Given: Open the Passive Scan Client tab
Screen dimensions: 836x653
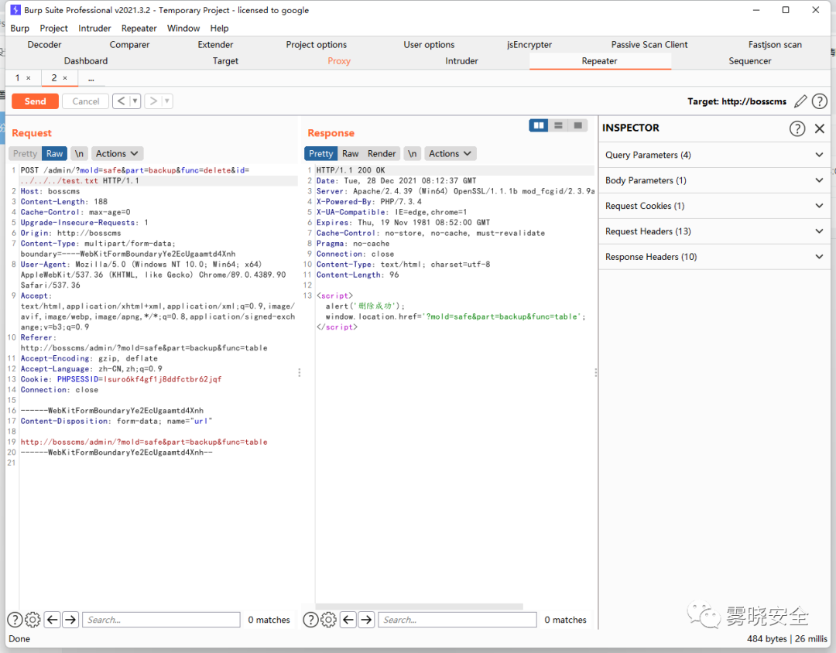Looking at the screenshot, I should [x=649, y=45].
